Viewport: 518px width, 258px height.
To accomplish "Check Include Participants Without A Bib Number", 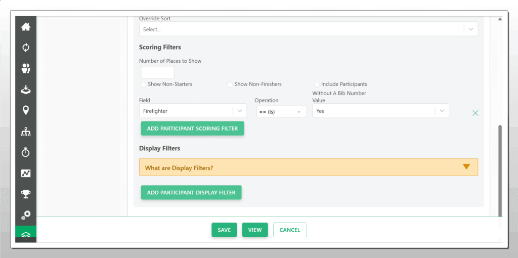I will [x=317, y=84].
